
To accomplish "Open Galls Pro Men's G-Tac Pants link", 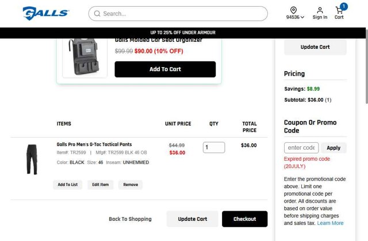I will coord(94,145).
